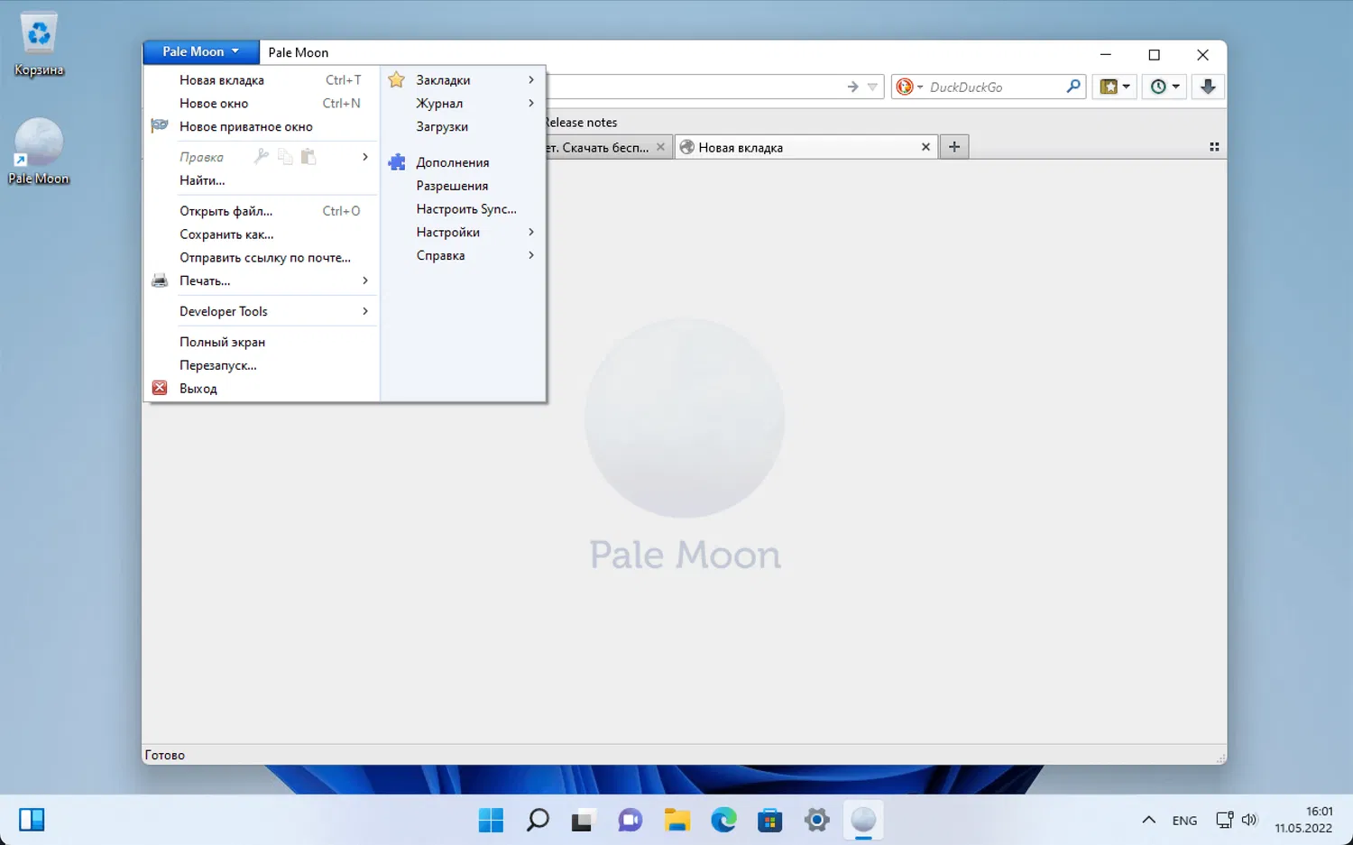
Task: Click the red exit icon beside Выход
Action: (x=160, y=388)
